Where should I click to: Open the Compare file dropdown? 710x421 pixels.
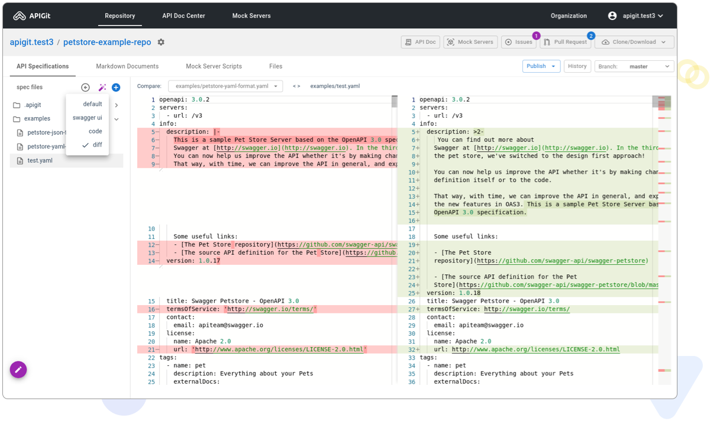click(225, 86)
